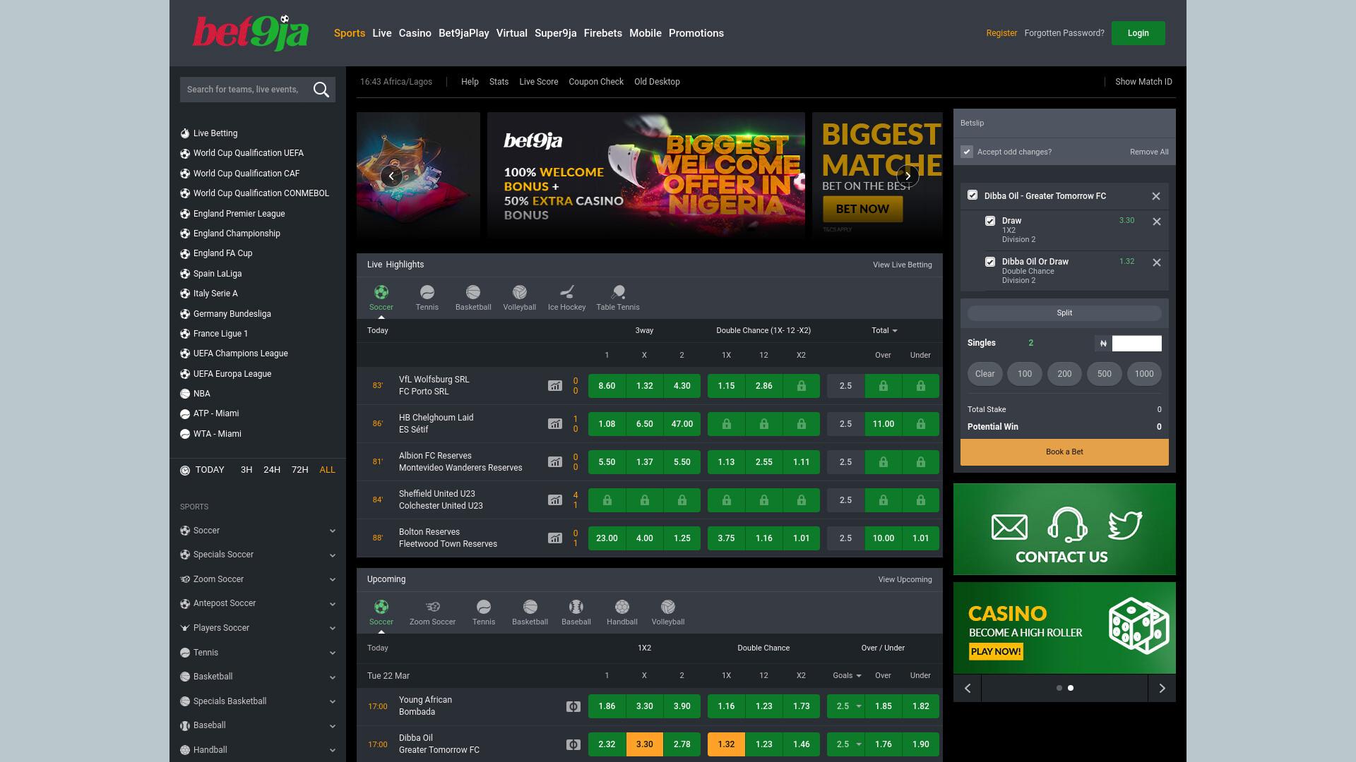Focus the search for teams field
Viewport: 1356px width, 762px height.
244,90
